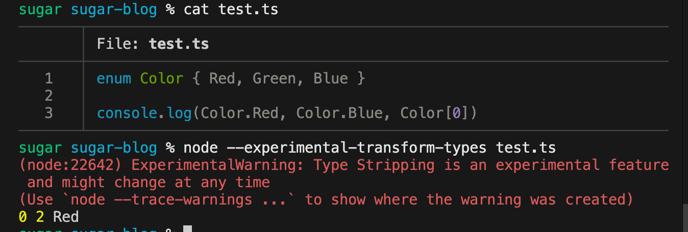Click line number 2 in the gutter
This screenshot has width=688, height=232.
point(48,96)
